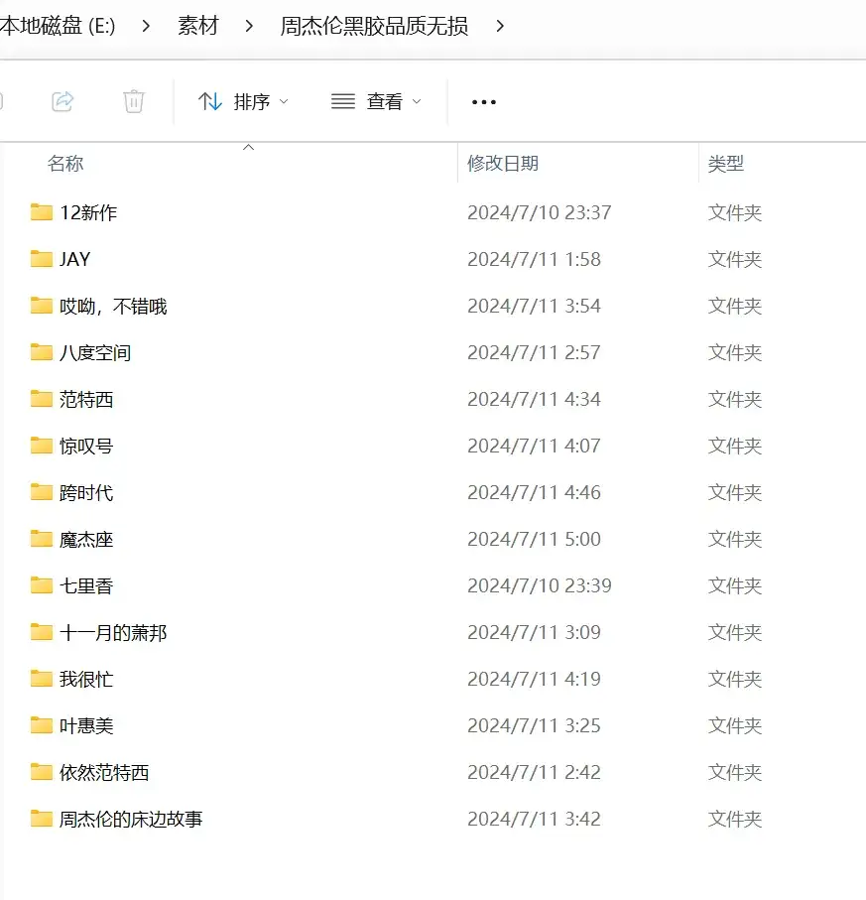This screenshot has width=866, height=900.
Task: Click the Delete trash icon
Action: (134, 100)
